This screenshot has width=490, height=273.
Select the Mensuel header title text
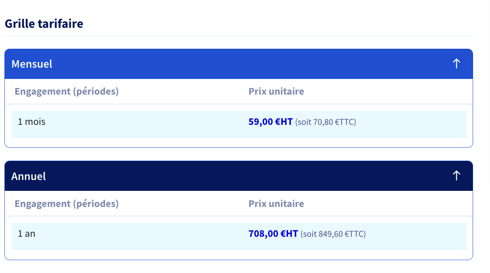pos(32,64)
